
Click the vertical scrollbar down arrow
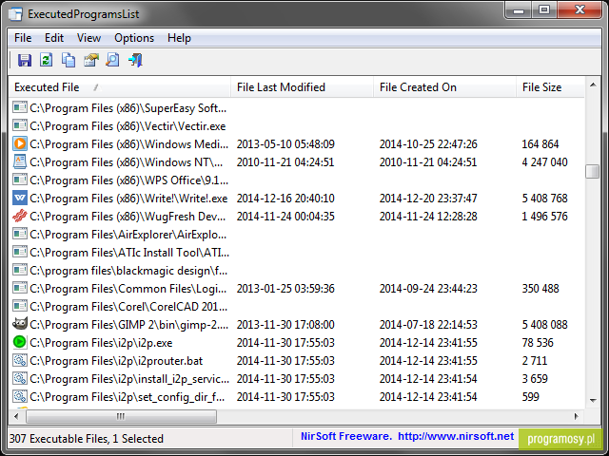[593, 400]
